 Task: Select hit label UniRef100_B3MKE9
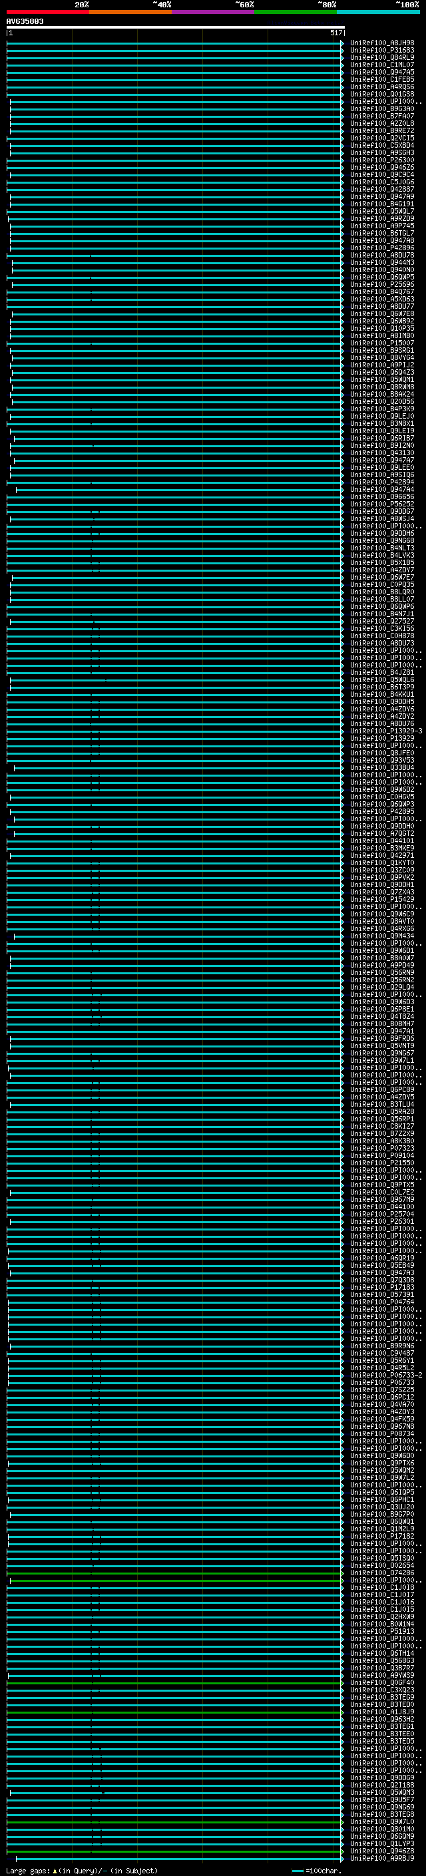(381, 848)
